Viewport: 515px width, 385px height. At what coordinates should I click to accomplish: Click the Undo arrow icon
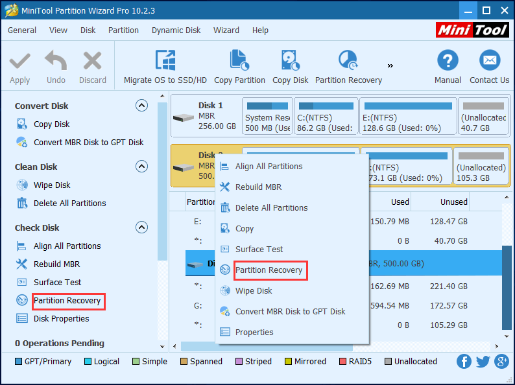(x=56, y=61)
